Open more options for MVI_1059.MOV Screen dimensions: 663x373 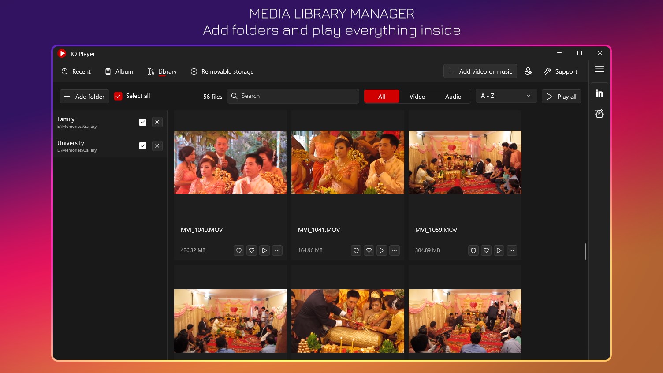click(x=512, y=250)
